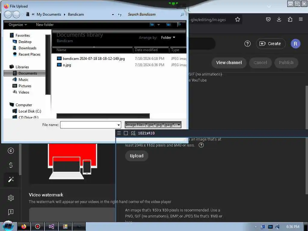
Task: Open the Copyright icon in the sidebar
Action: (x=11, y=151)
